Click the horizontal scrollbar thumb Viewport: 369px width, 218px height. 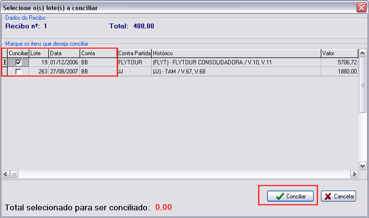[x=14, y=174]
